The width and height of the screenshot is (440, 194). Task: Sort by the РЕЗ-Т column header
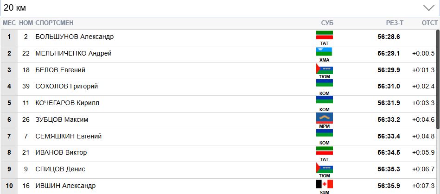(x=395, y=23)
